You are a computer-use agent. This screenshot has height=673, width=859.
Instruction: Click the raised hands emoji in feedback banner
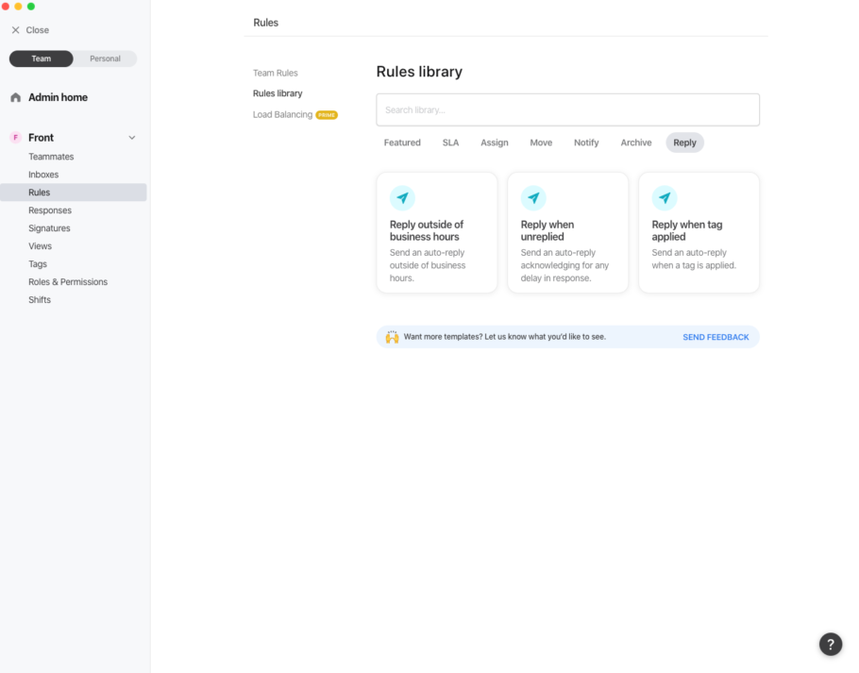(393, 337)
